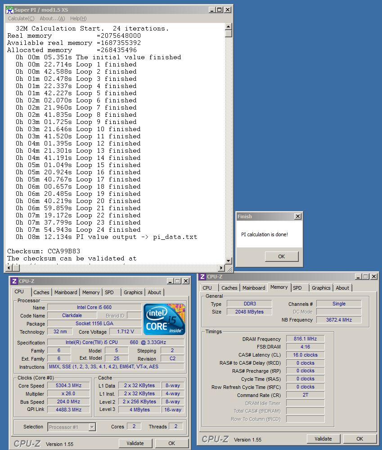Click OK in the left CPU-Z window
The width and height of the screenshot is (382, 450).
[x=171, y=443]
